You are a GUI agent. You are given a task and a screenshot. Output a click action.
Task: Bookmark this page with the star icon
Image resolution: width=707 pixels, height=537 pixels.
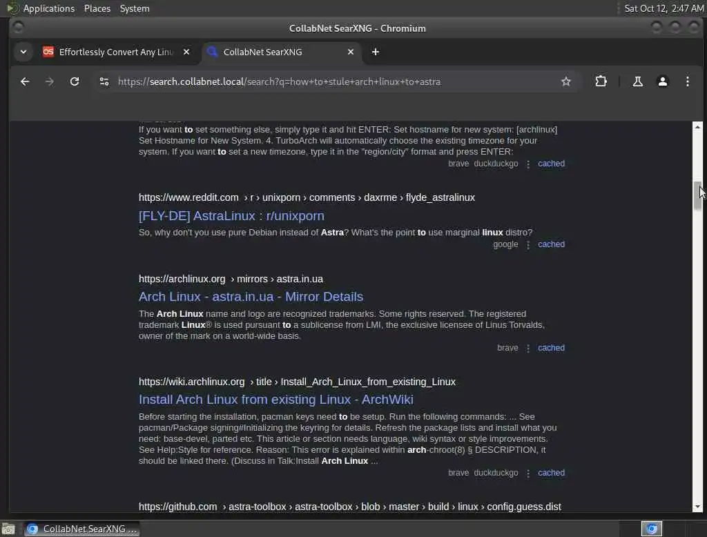coord(566,81)
